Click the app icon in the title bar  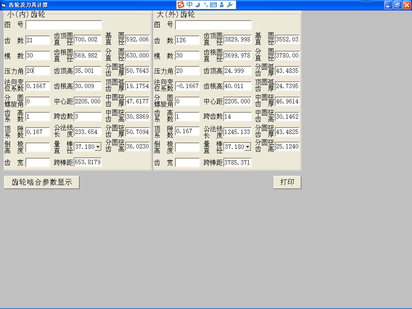[4, 5]
